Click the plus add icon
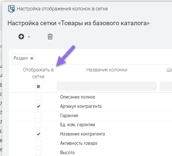Screen dimensions: 172x156 point(21,37)
